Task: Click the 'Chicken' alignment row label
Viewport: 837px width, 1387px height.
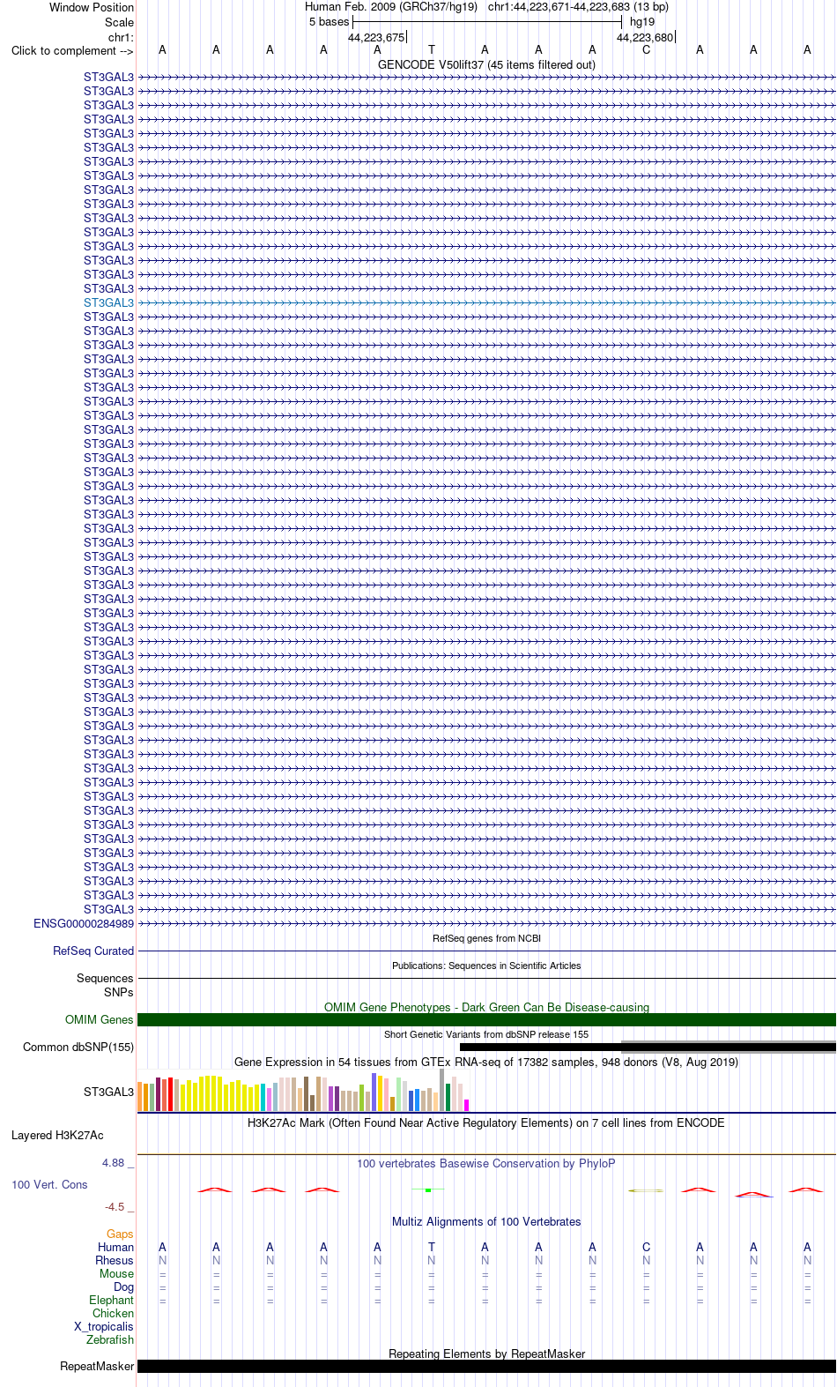Action: click(113, 1313)
